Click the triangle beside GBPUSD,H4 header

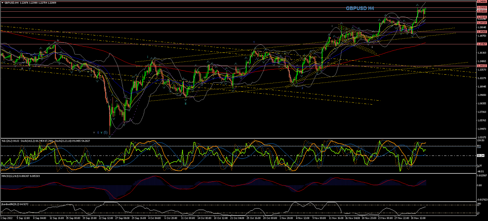[2, 3]
